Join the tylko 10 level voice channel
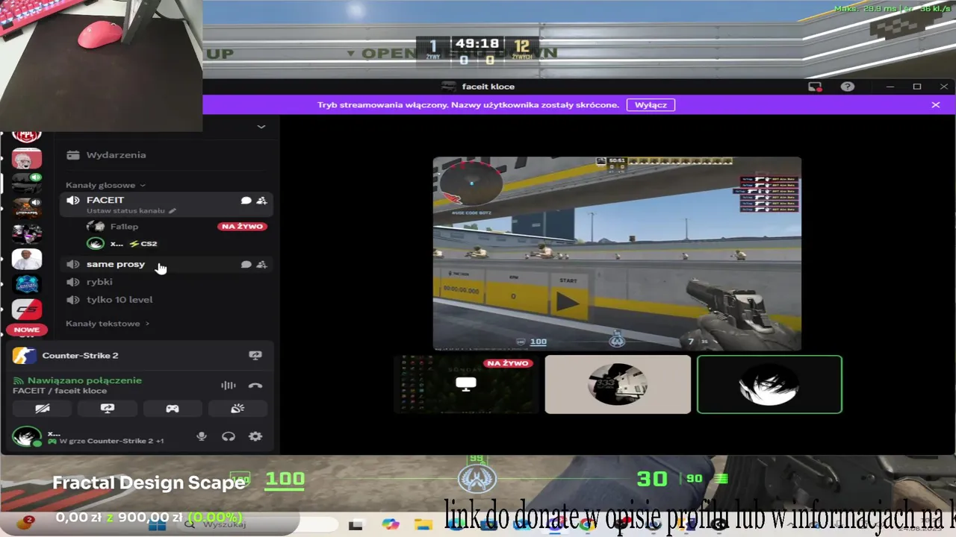Screen dimensions: 956x537 166,300
